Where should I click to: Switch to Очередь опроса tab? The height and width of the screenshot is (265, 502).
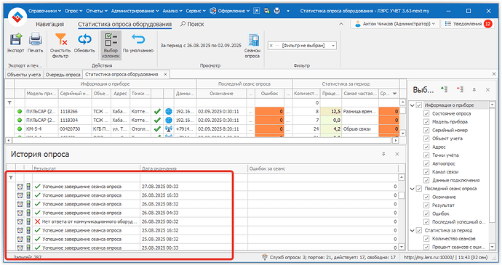(x=63, y=75)
